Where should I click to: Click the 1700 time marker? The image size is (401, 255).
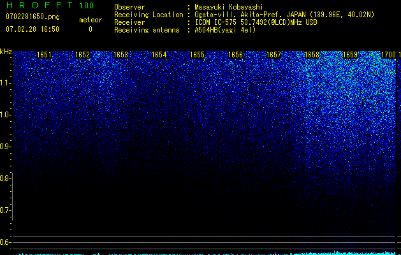pyautogui.click(x=388, y=55)
